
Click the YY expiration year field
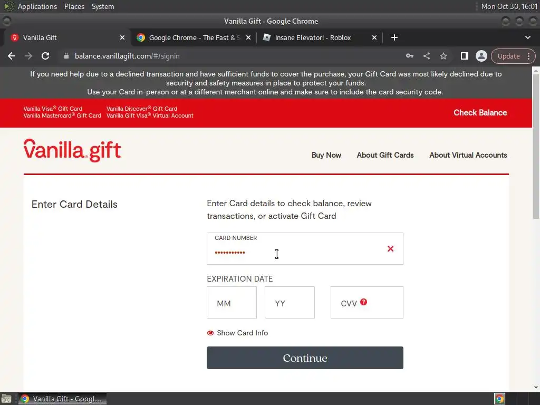coord(290,302)
